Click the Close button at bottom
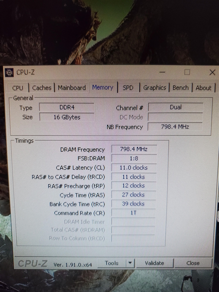The image size is (219, 292). 193,263
